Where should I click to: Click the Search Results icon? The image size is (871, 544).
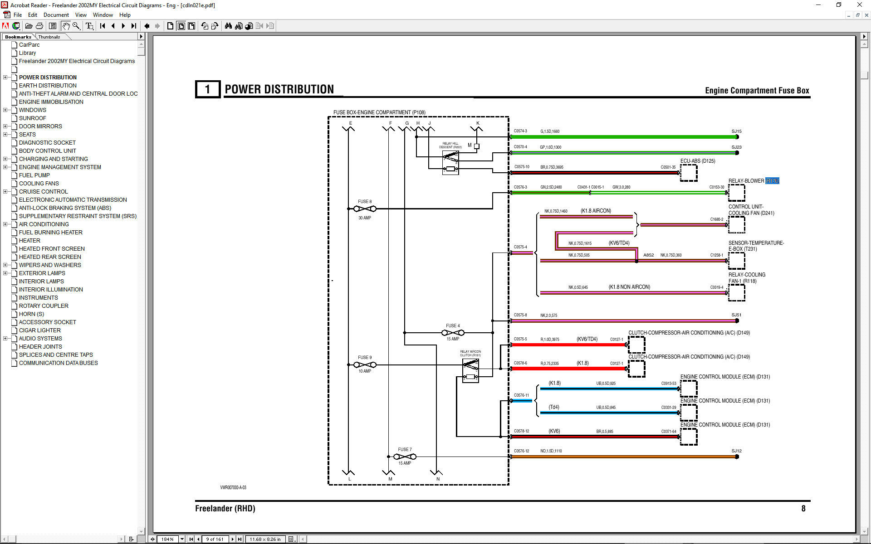point(249,26)
